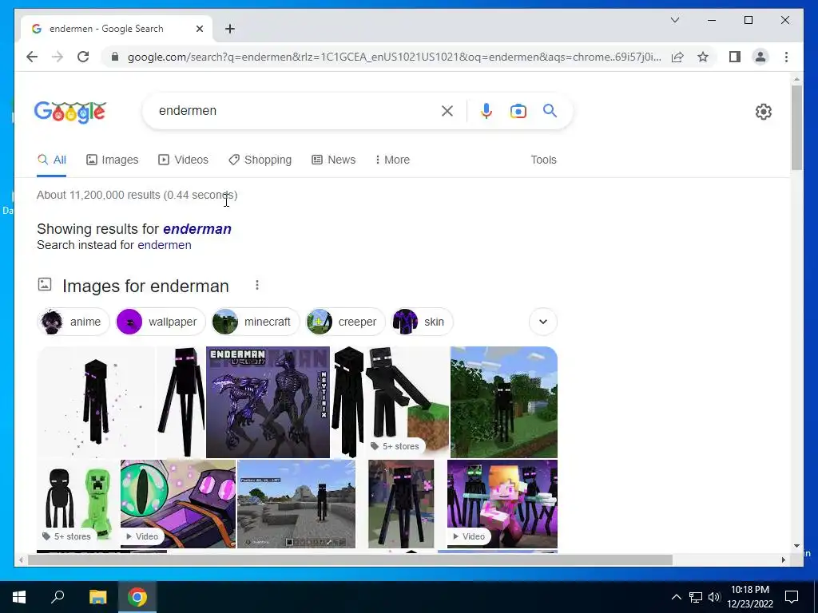
Task: Open the Chrome profile avatar menu
Action: (760, 57)
